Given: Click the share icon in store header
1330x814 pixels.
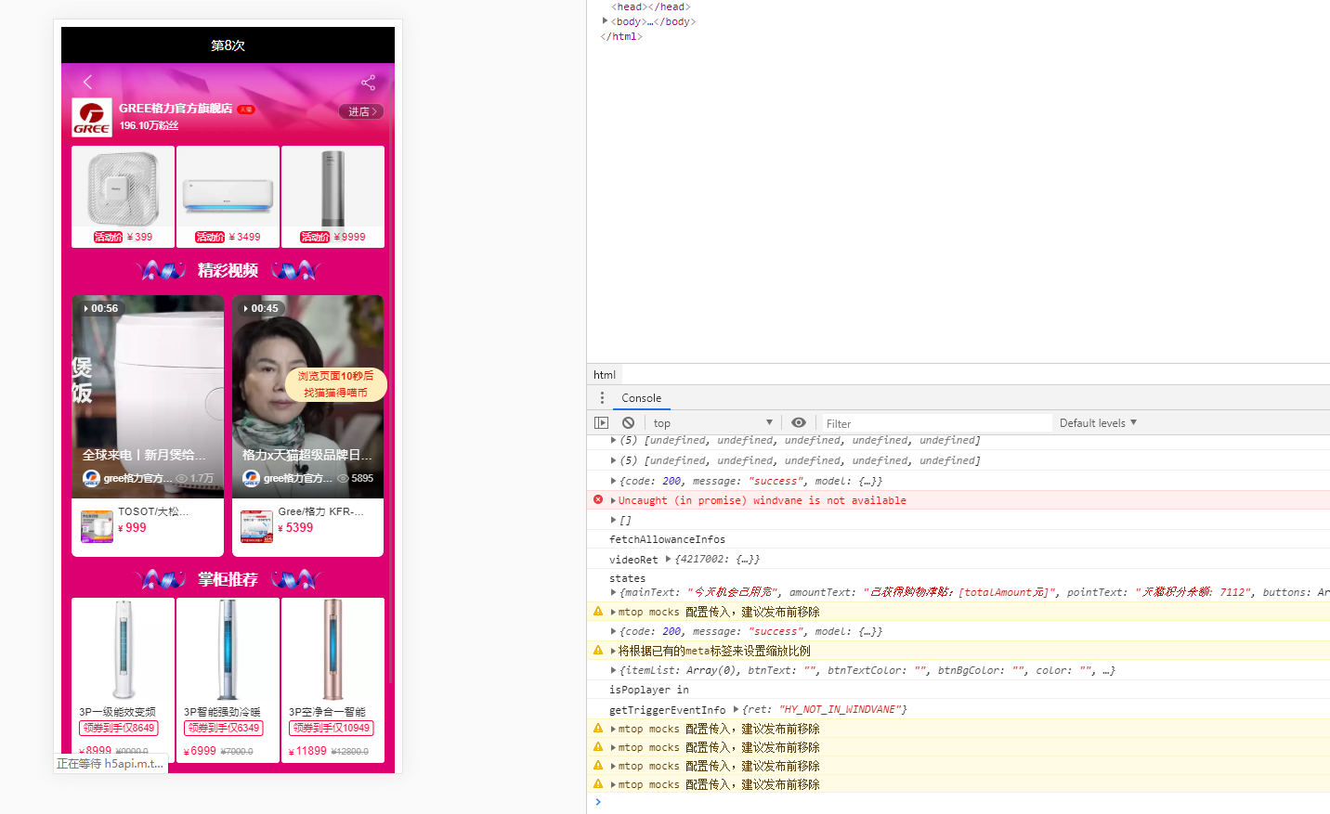Looking at the screenshot, I should coord(368,83).
